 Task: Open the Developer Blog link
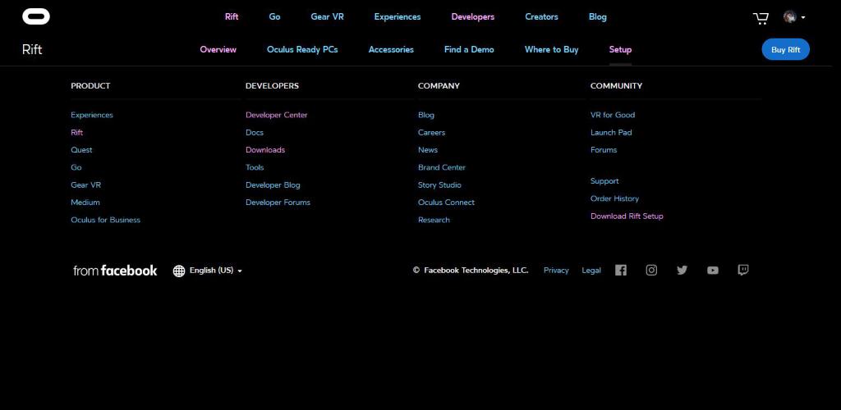coord(273,185)
